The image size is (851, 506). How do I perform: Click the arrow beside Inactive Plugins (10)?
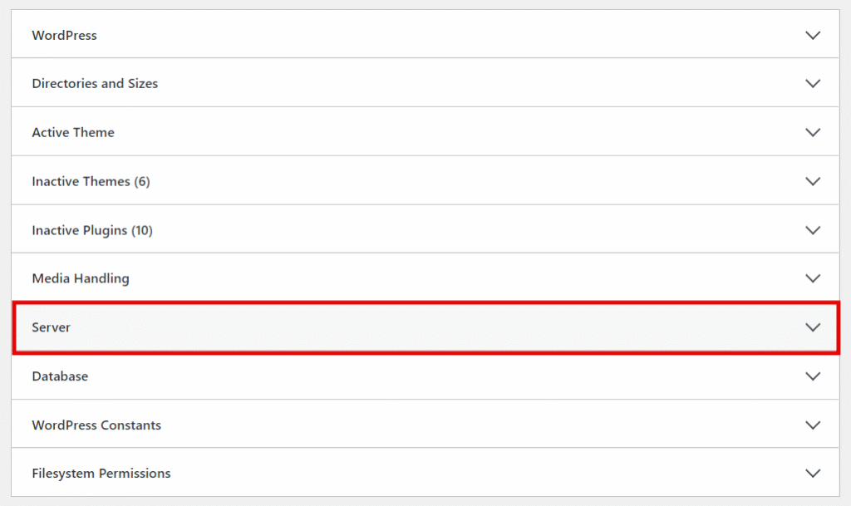coord(813,230)
